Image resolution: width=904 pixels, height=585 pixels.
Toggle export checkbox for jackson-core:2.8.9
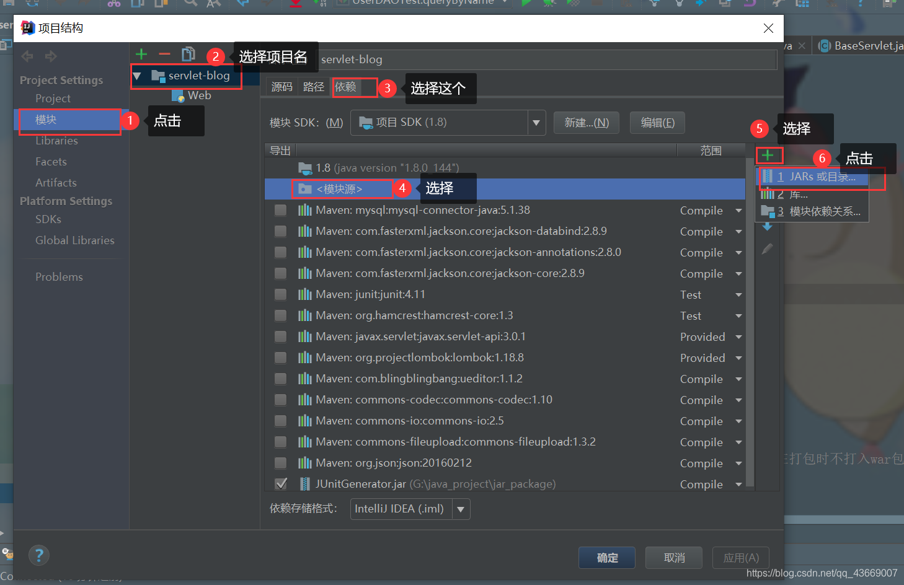click(x=281, y=273)
